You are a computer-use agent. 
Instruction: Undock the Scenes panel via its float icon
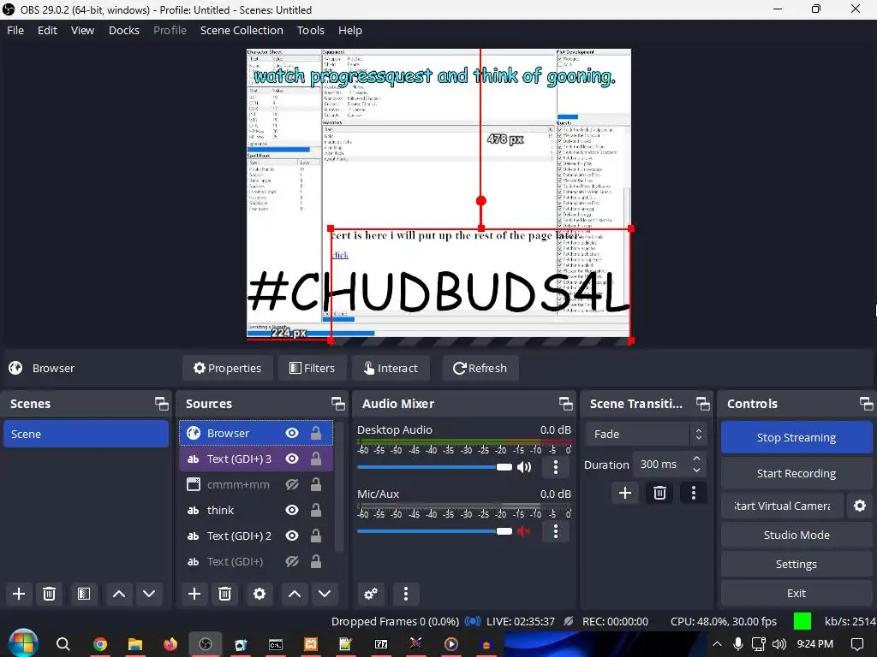tap(162, 404)
